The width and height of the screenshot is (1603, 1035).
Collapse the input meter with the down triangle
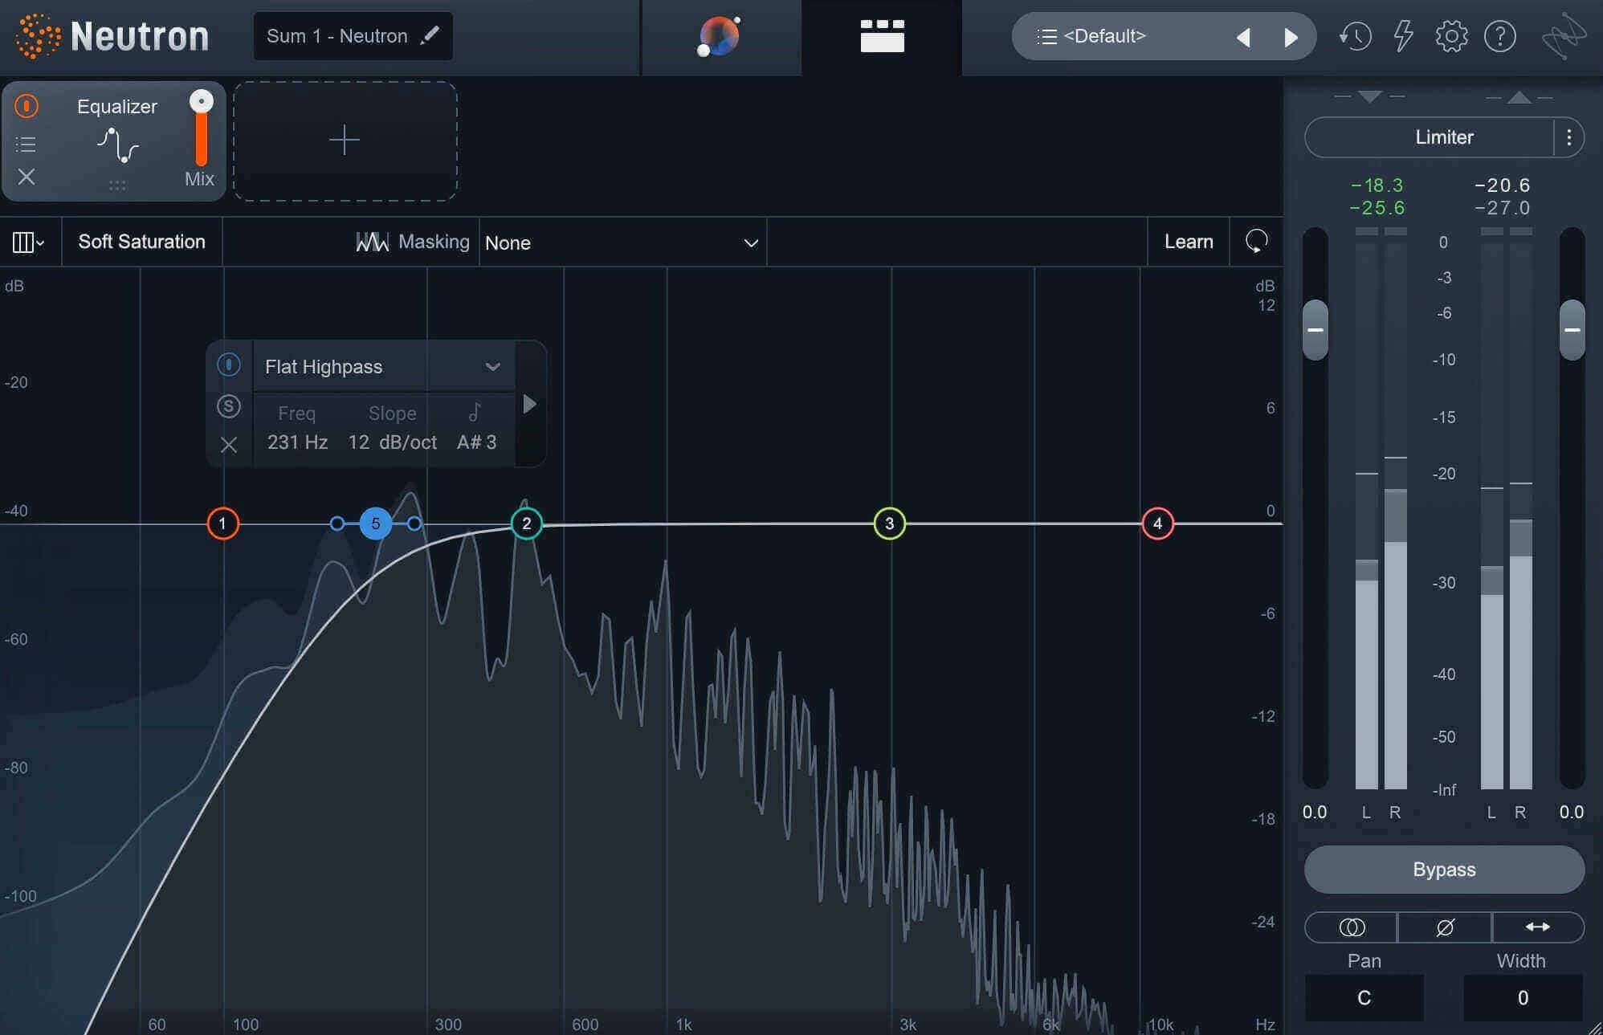tap(1369, 96)
